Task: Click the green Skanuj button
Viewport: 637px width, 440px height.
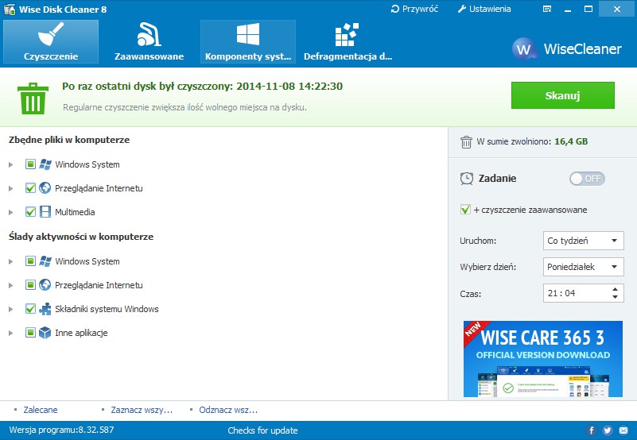Action: tap(563, 95)
